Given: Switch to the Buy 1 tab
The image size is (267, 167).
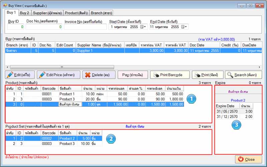Looking at the screenshot, I should [11, 12].
